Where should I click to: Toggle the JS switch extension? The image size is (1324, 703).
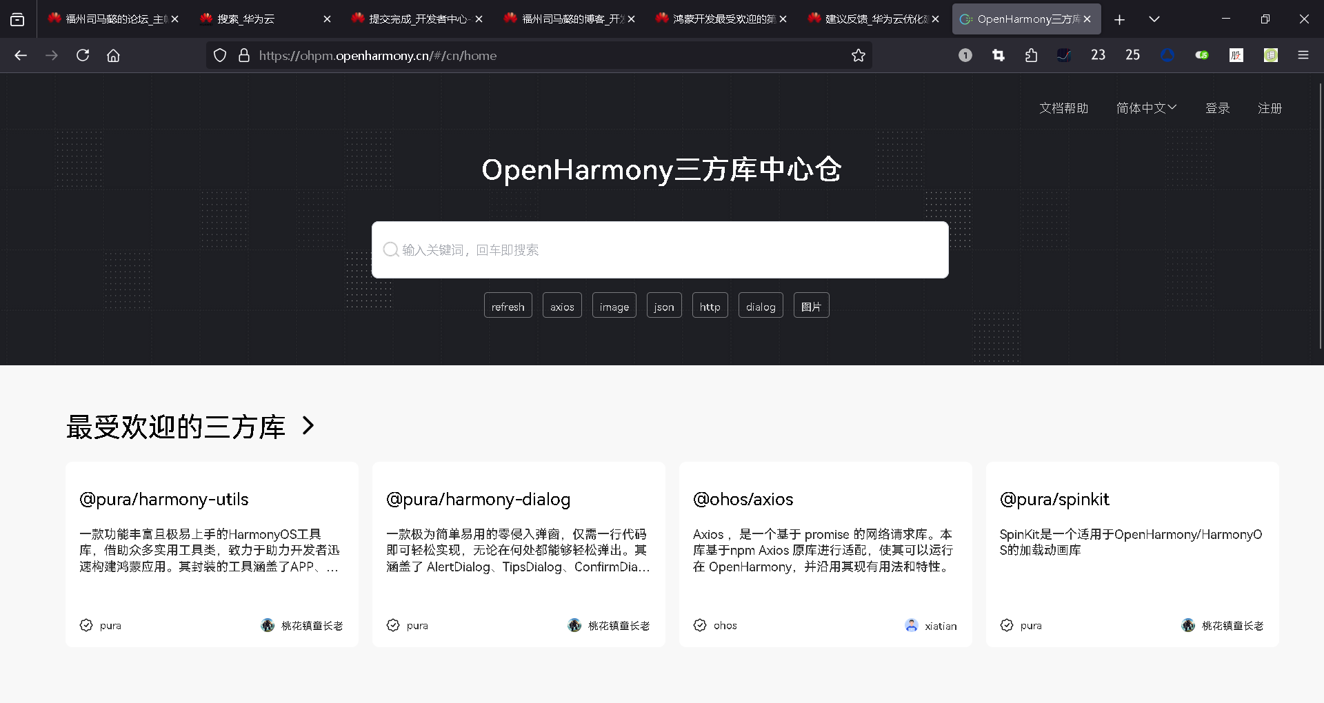[1202, 55]
